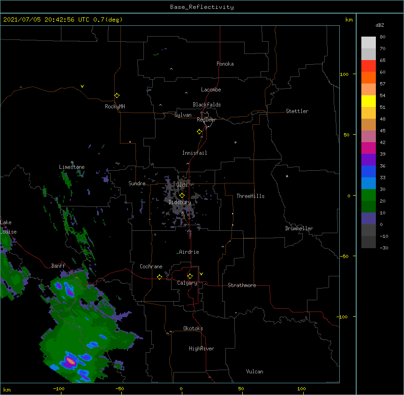Image resolution: width=404 pixels, height=395 pixels.
Task: Select the Cochrane label
Action: point(151,266)
